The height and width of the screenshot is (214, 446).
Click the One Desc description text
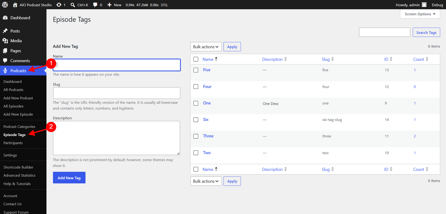point(271,104)
